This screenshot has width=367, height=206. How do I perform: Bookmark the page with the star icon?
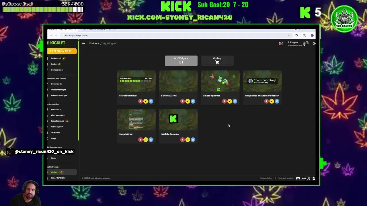[x=289, y=35]
